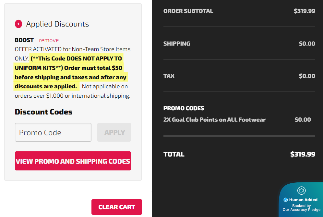The image size is (323, 217).
Task: Click the Human Added label
Action: click(x=303, y=200)
